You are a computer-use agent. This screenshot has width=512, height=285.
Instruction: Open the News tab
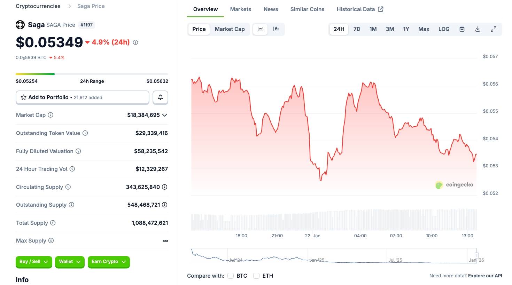point(271,9)
